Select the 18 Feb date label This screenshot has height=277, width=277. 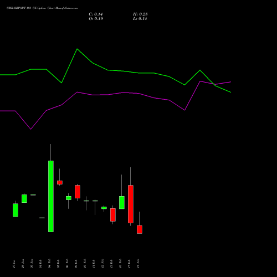click(x=138, y=264)
